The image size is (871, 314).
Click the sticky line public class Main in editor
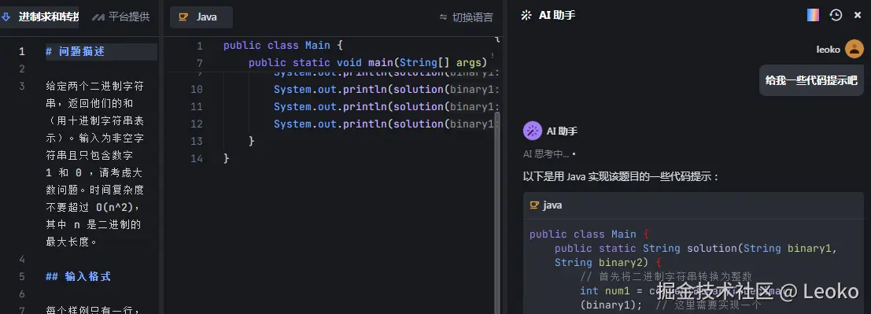pos(283,46)
